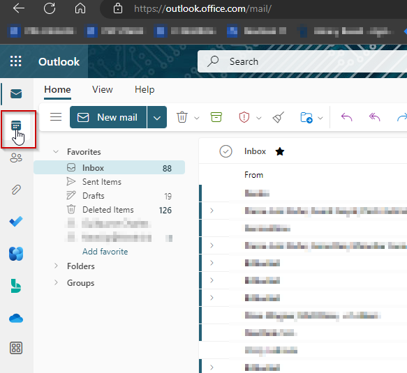The image size is (407, 373).
Task: Open the New mail dropdown arrow
Action: pos(157,117)
